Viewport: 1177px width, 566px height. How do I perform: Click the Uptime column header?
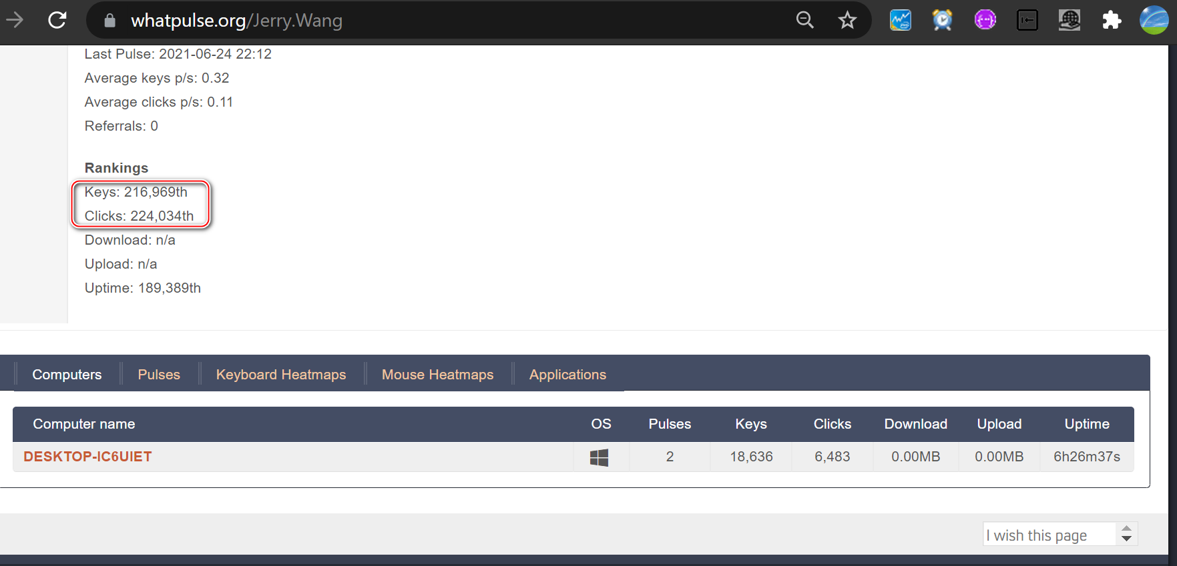(x=1087, y=424)
